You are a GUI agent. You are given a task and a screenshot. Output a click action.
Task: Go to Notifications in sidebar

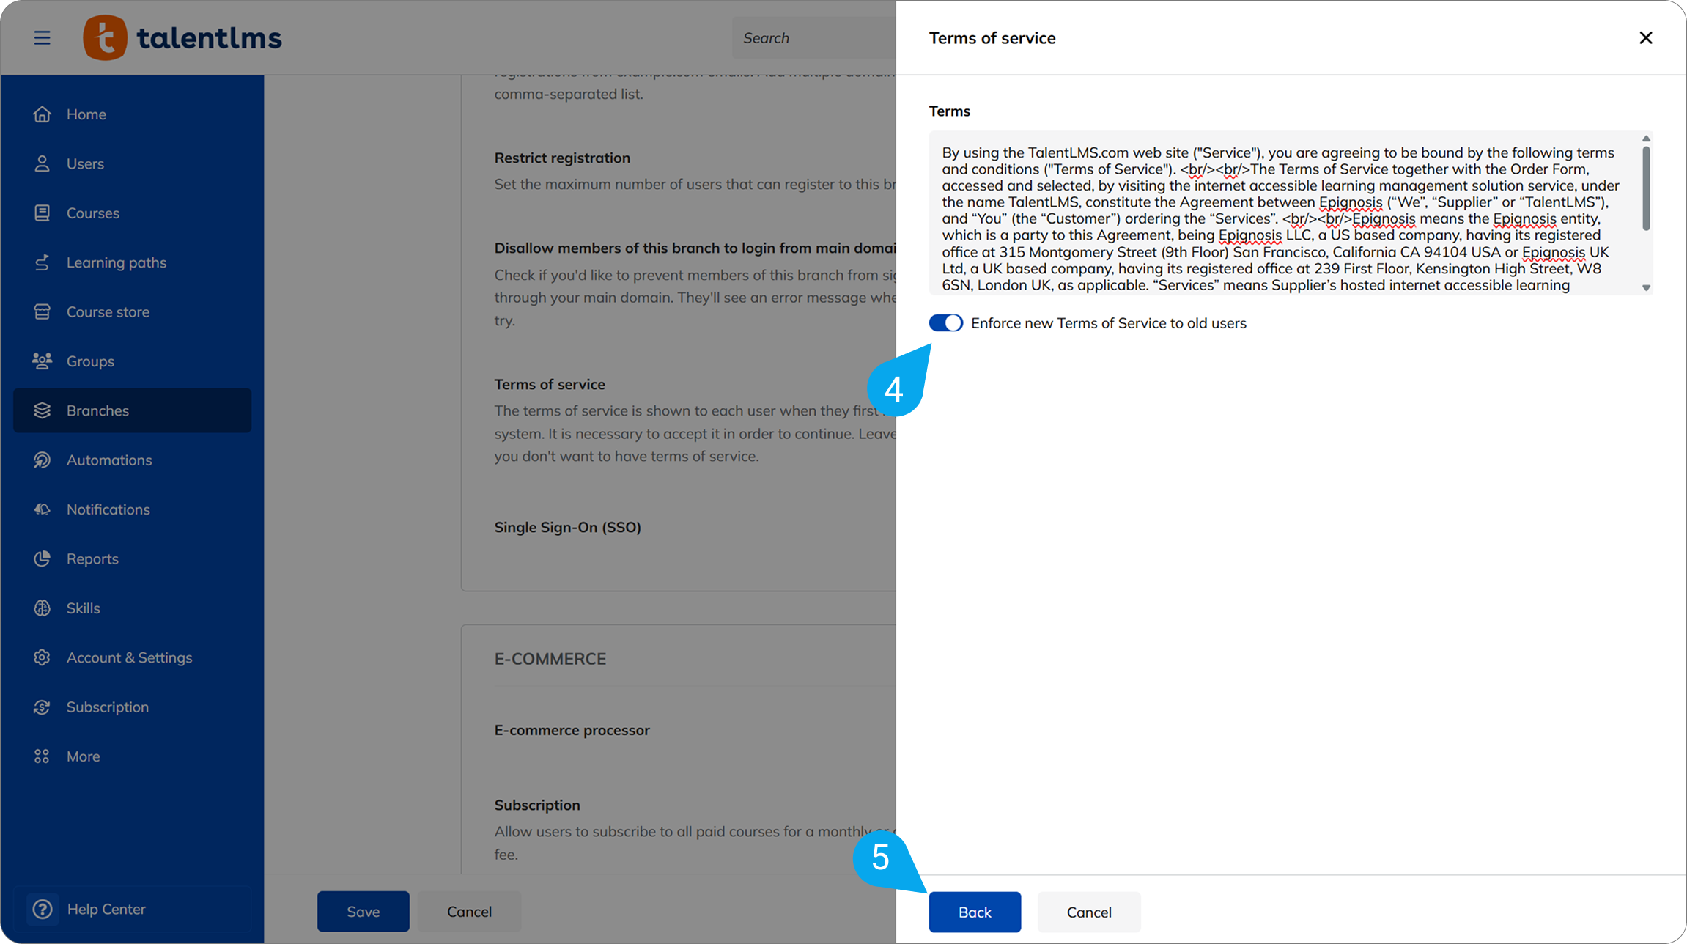tap(108, 509)
